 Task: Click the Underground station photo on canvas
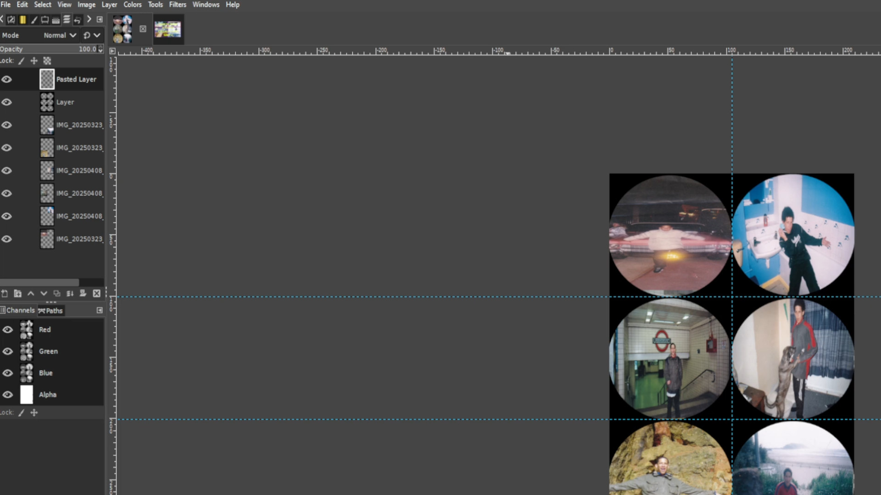(x=670, y=357)
